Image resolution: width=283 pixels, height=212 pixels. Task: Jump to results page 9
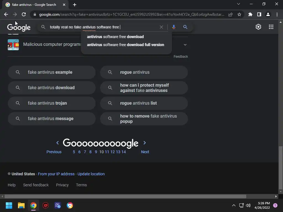tap(96, 152)
